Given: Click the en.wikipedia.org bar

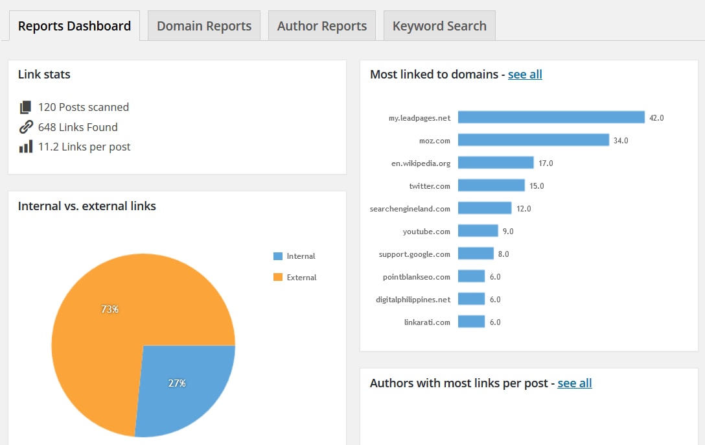Looking at the screenshot, I should click(x=496, y=163).
